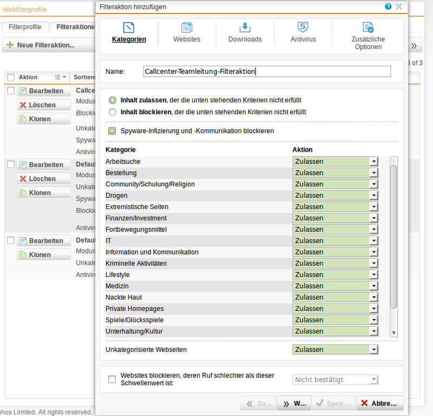Click the Bearbeiten edit pencil icon
The width and height of the screenshot is (433, 416).
pos(22,90)
